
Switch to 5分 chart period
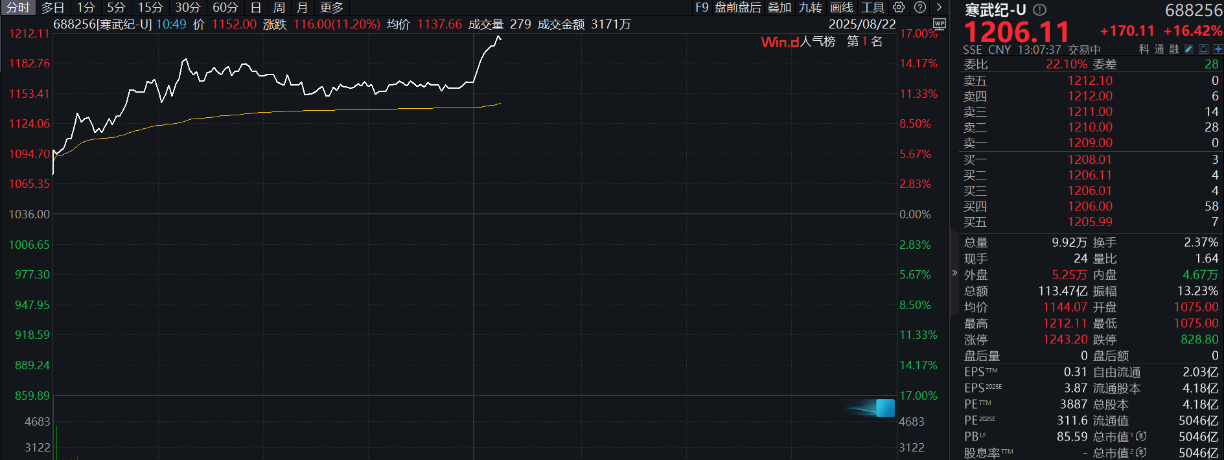[x=116, y=7]
